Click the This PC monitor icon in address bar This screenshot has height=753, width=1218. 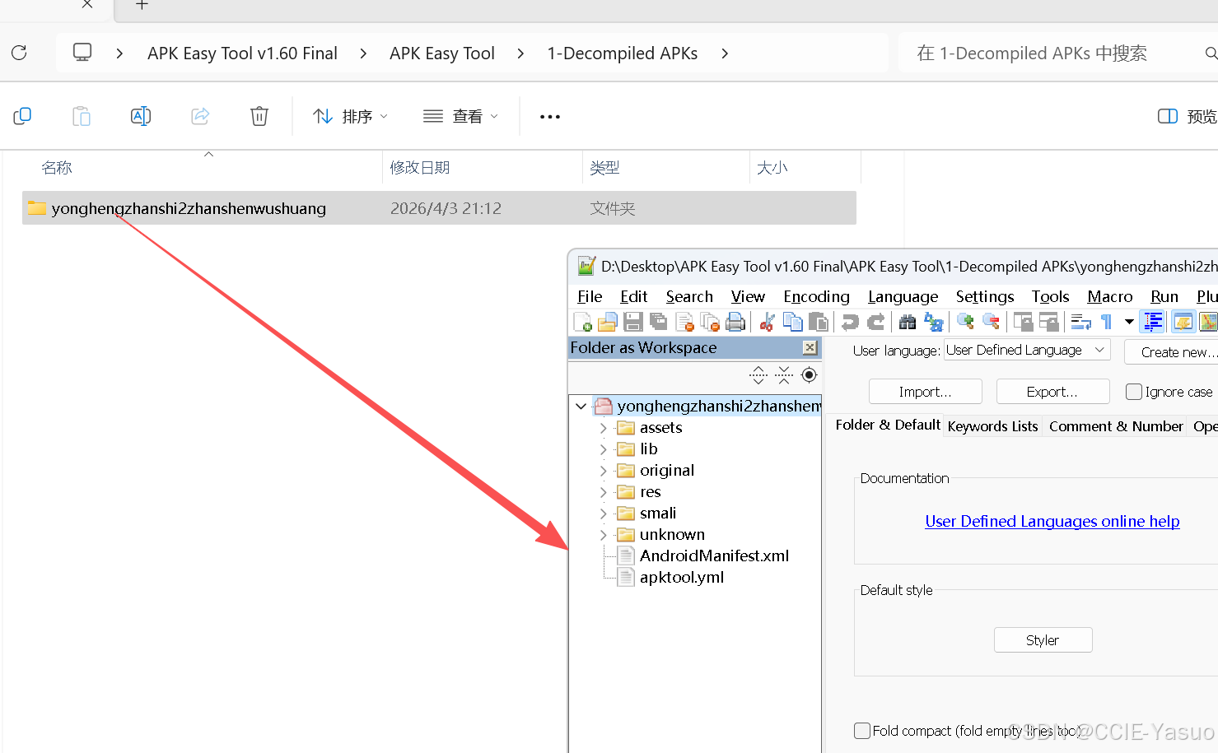[x=82, y=53]
